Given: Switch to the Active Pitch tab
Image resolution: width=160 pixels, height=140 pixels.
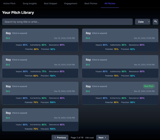Looking at the screenshot, I should click(x=10, y=3).
